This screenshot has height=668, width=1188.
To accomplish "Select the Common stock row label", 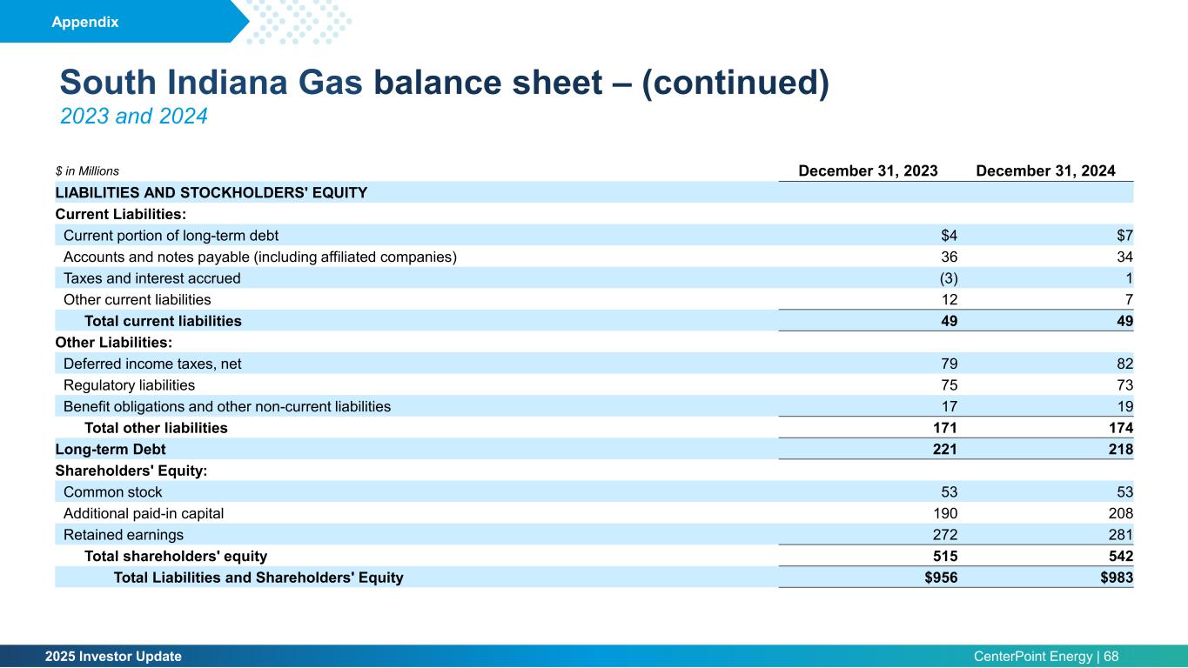I will coord(113,492).
